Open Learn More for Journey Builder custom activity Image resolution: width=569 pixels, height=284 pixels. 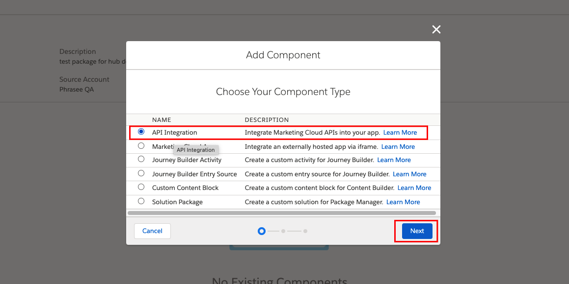coord(394,160)
